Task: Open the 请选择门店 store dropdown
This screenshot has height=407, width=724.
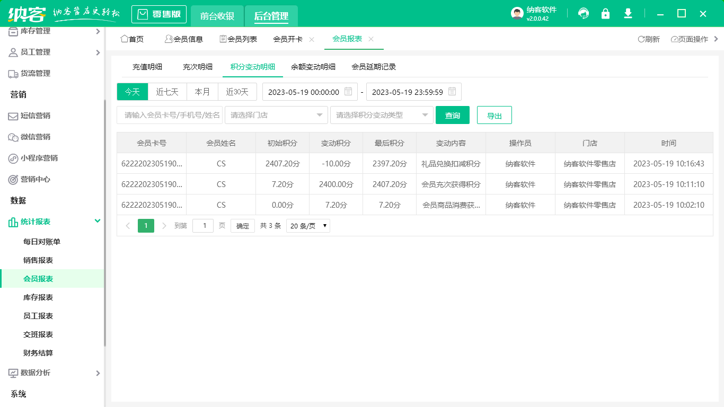Action: (276, 115)
